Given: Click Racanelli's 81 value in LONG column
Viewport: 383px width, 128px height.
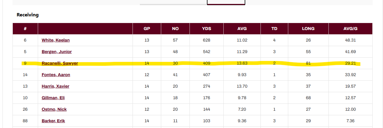Looking at the screenshot, I should (308, 63).
